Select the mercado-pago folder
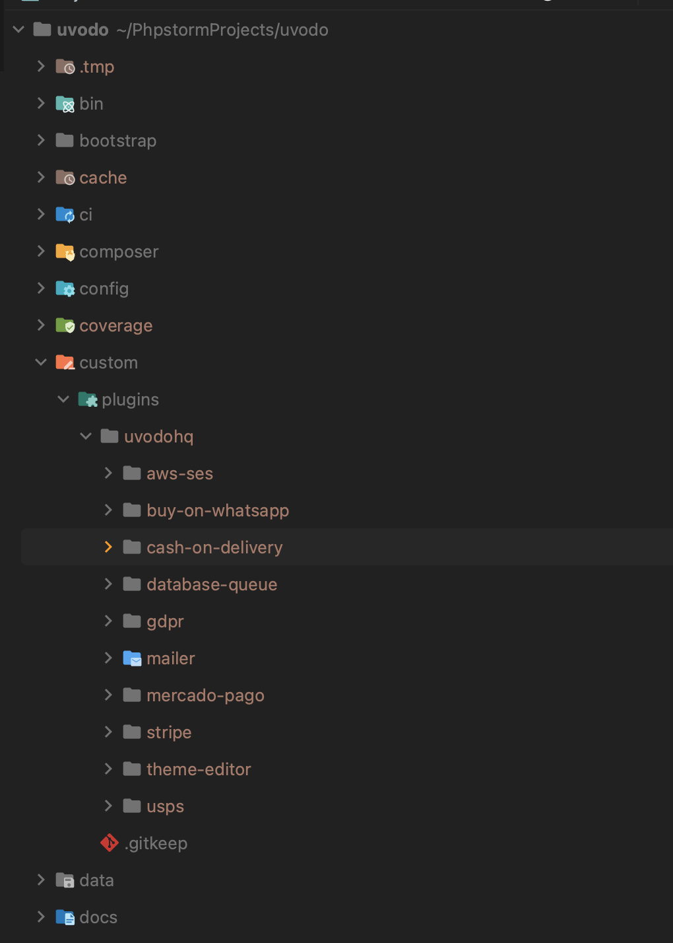This screenshot has width=673, height=943. click(x=205, y=695)
